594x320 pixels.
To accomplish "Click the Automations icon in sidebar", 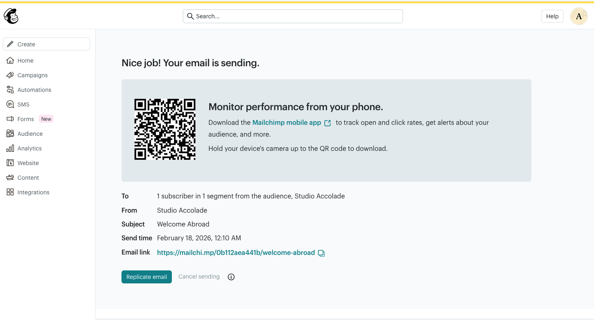I will [10, 90].
